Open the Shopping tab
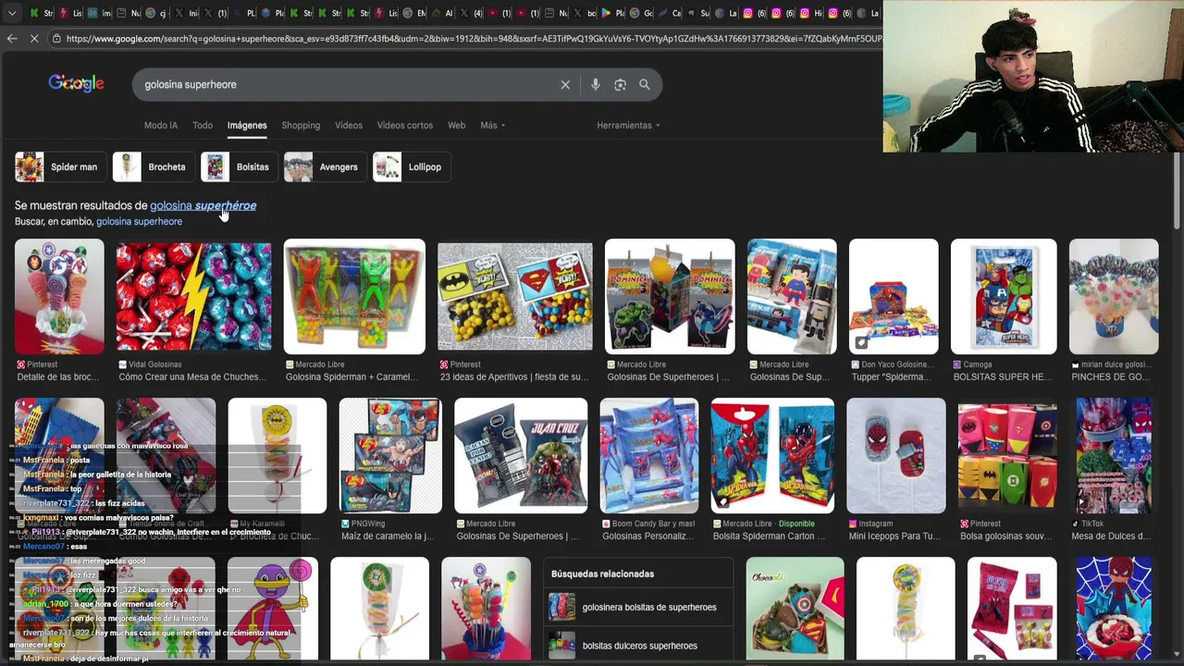Image resolution: width=1184 pixels, height=666 pixels. 301,125
